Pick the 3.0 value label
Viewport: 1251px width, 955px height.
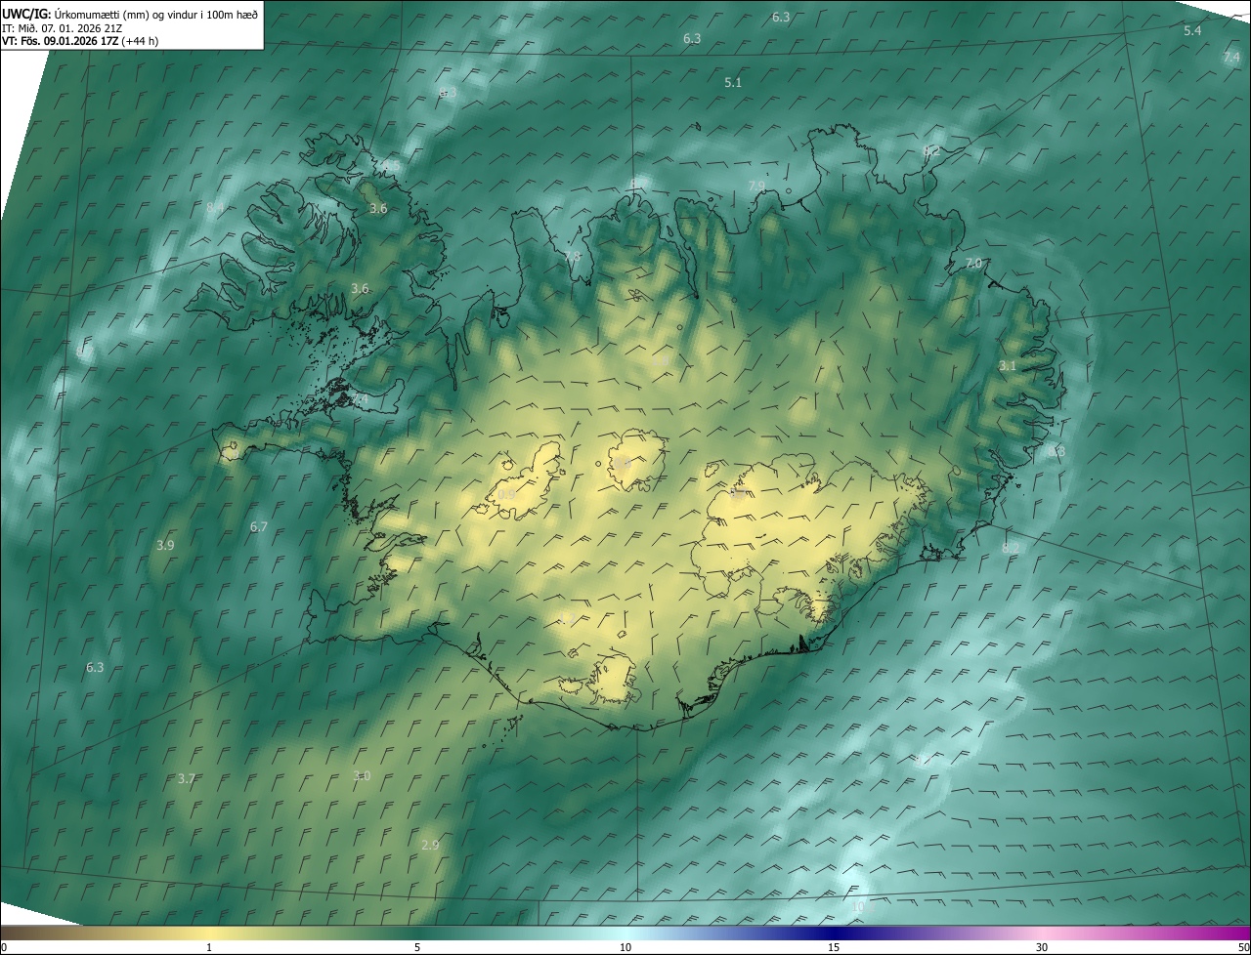(x=362, y=776)
